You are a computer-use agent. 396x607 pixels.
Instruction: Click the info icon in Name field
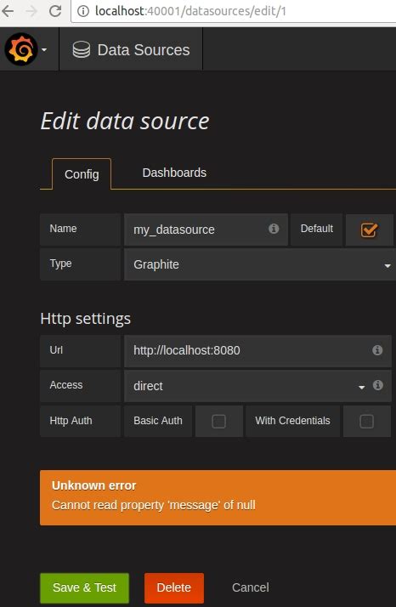(x=274, y=229)
